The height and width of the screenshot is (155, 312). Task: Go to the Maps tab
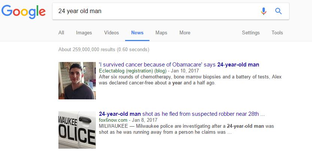pyautogui.click(x=161, y=33)
